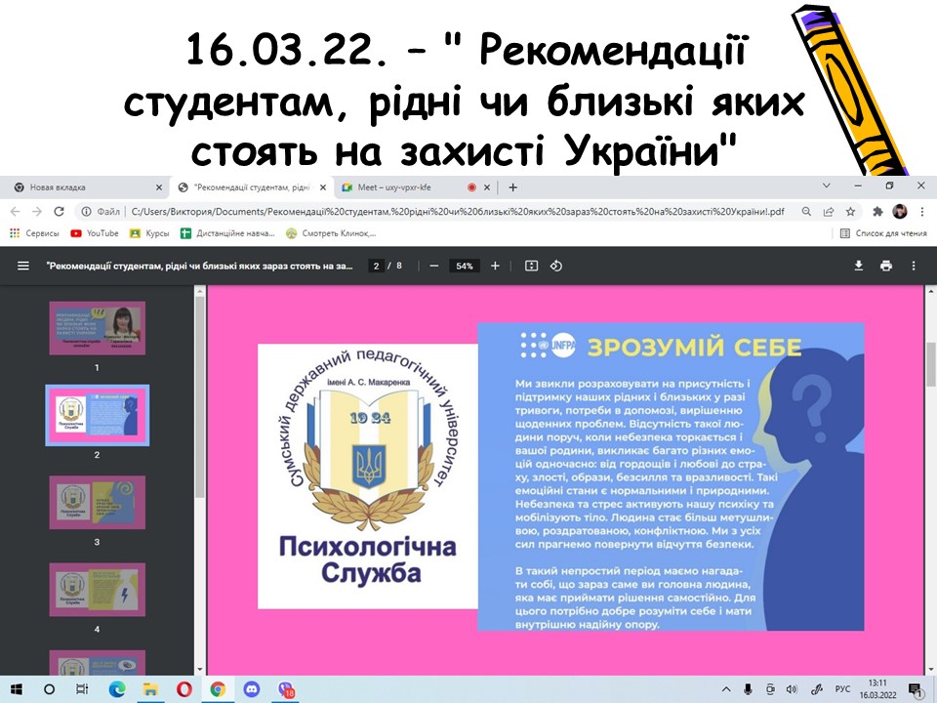Image resolution: width=937 pixels, height=703 pixels.
Task: Click scroll down arrow of thumbnail panel
Action: (199, 670)
